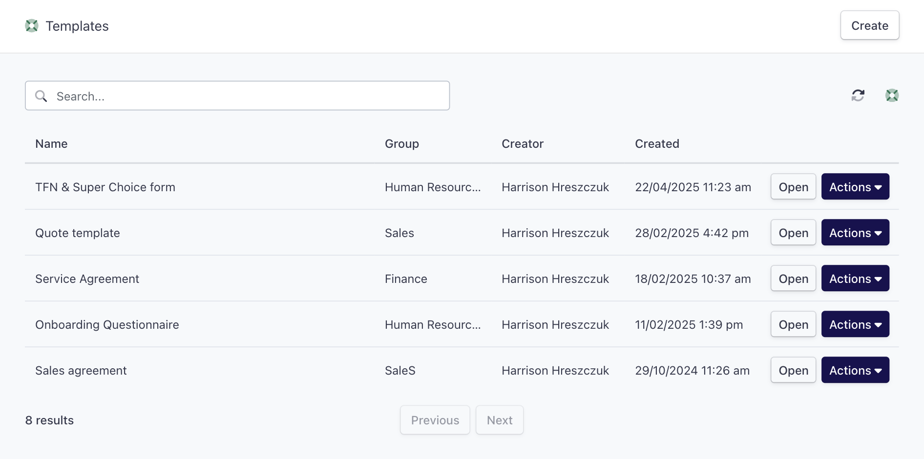Click the Created column header
The width and height of the screenshot is (924, 459).
657,144
